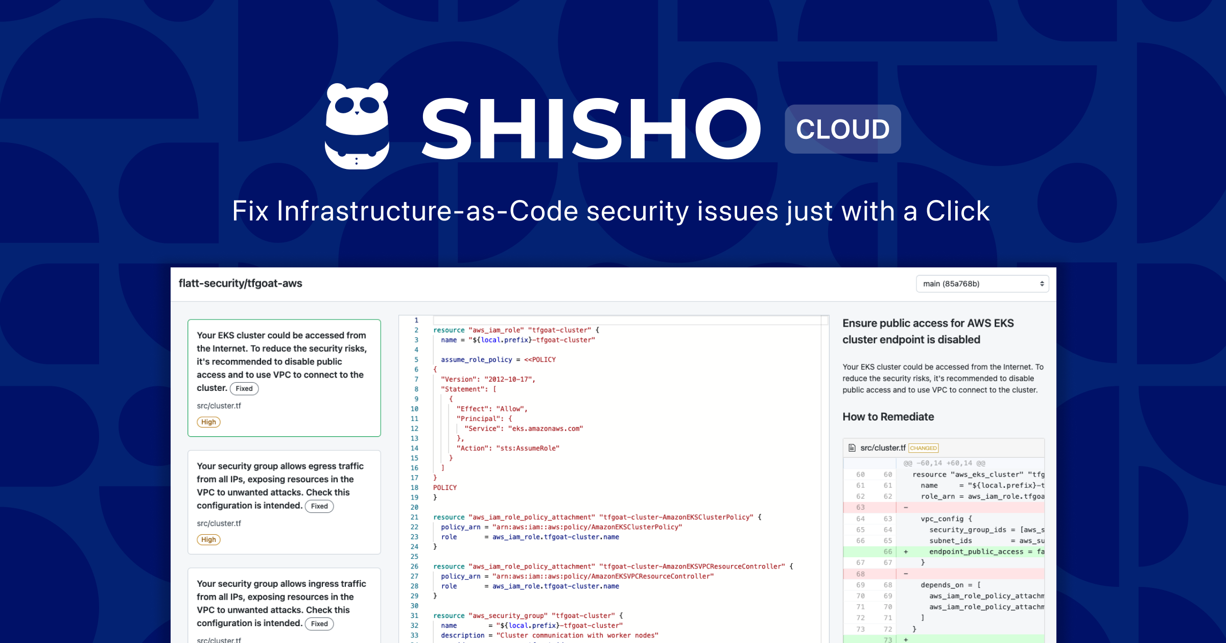1226x643 pixels.
Task: Click the High severity badge on the EKS issue
Action: click(x=208, y=422)
